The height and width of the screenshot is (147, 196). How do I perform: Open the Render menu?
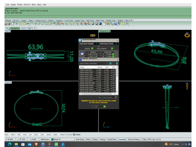click(20, 4)
